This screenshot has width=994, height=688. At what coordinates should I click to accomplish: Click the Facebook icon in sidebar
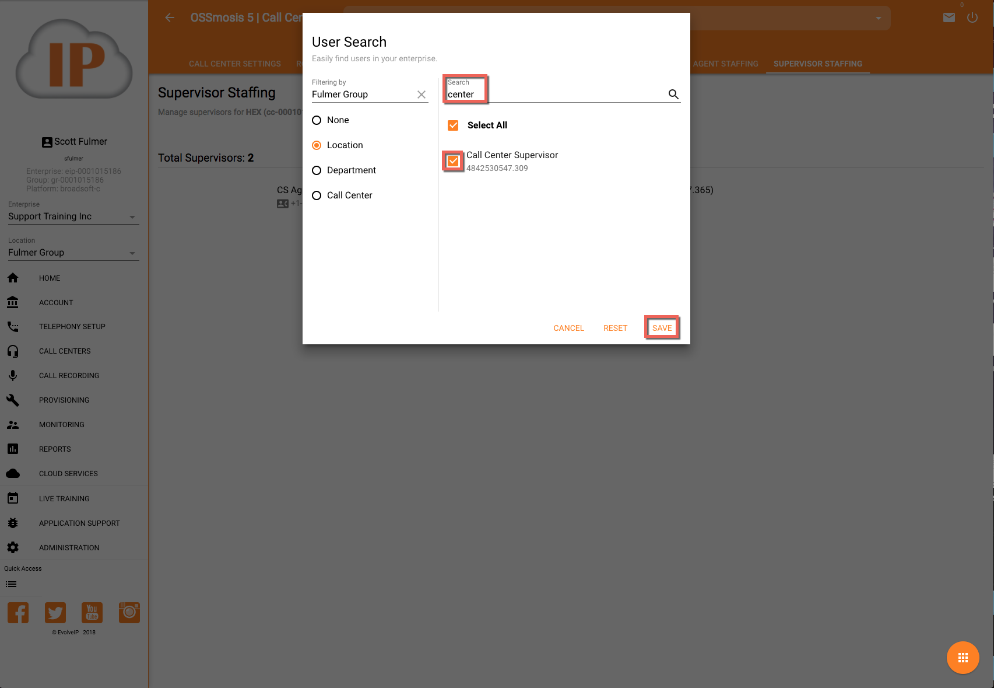tap(18, 613)
